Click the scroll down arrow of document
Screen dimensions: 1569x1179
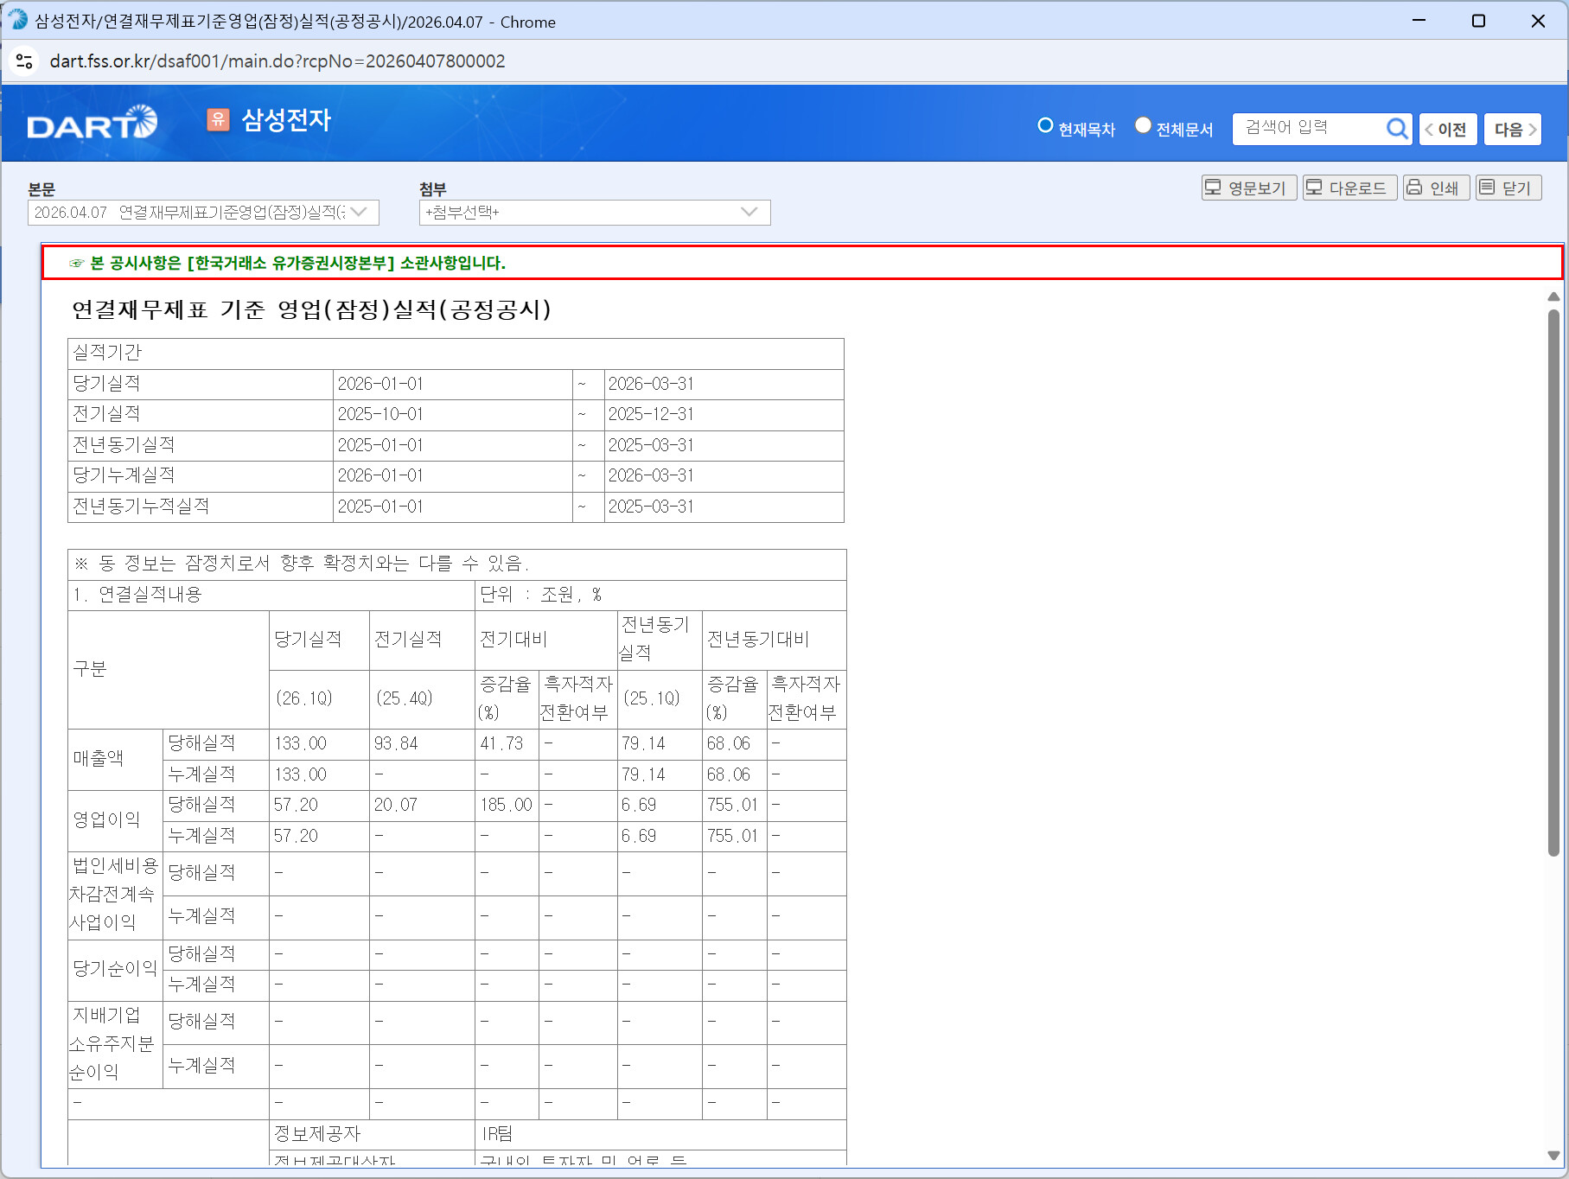(x=1553, y=1156)
